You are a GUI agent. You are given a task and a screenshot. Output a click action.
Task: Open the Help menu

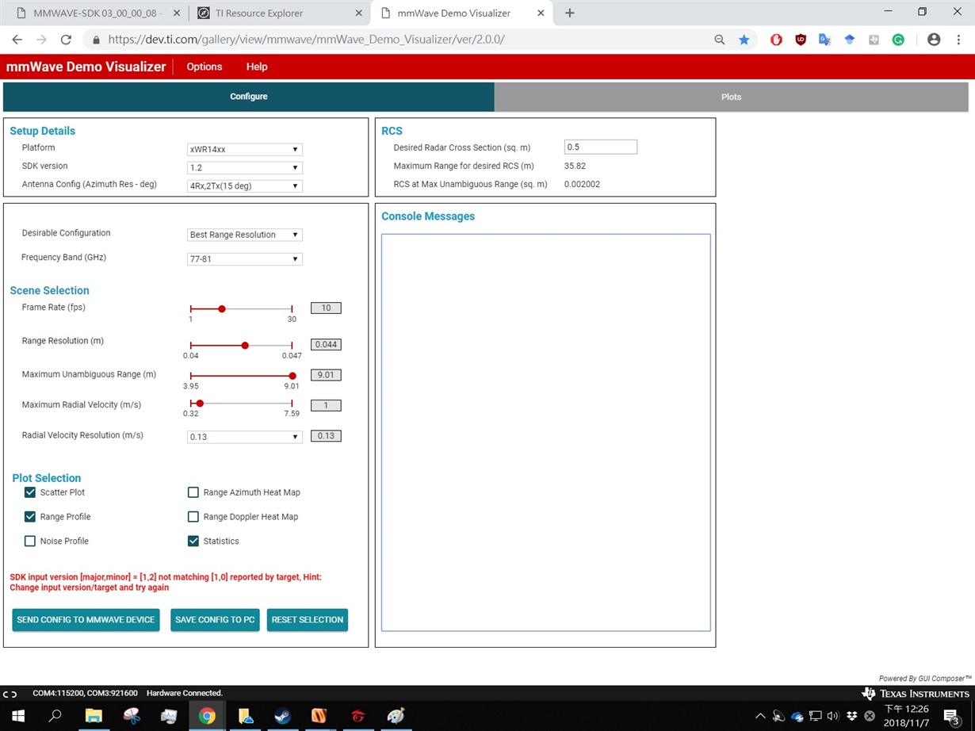pos(257,67)
